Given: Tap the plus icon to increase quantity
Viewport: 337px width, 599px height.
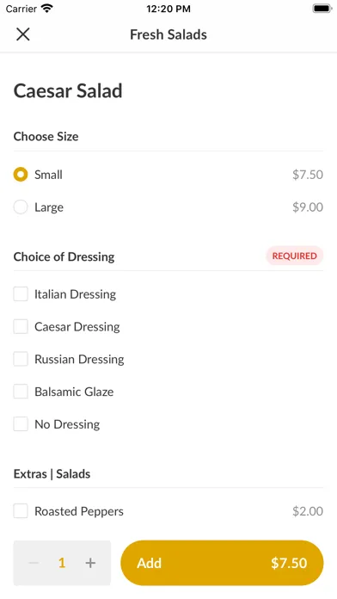Looking at the screenshot, I should (x=90, y=563).
